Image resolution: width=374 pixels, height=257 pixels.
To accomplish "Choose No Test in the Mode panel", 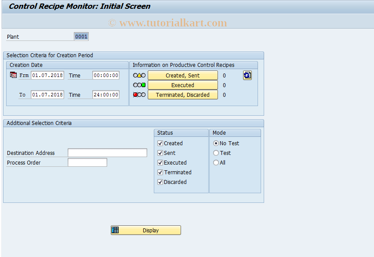I will coord(215,143).
